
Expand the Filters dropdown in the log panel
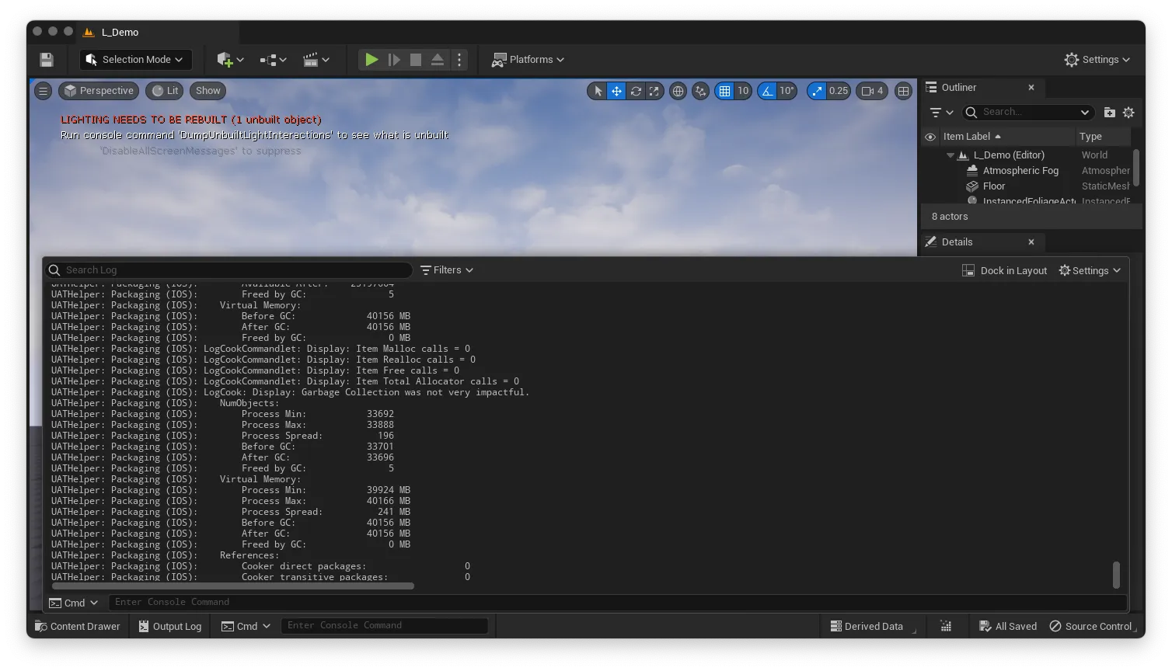click(x=446, y=269)
